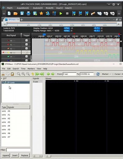
Task: Click GTKWave find previous edge left arrow
Action: [x=48, y=74]
